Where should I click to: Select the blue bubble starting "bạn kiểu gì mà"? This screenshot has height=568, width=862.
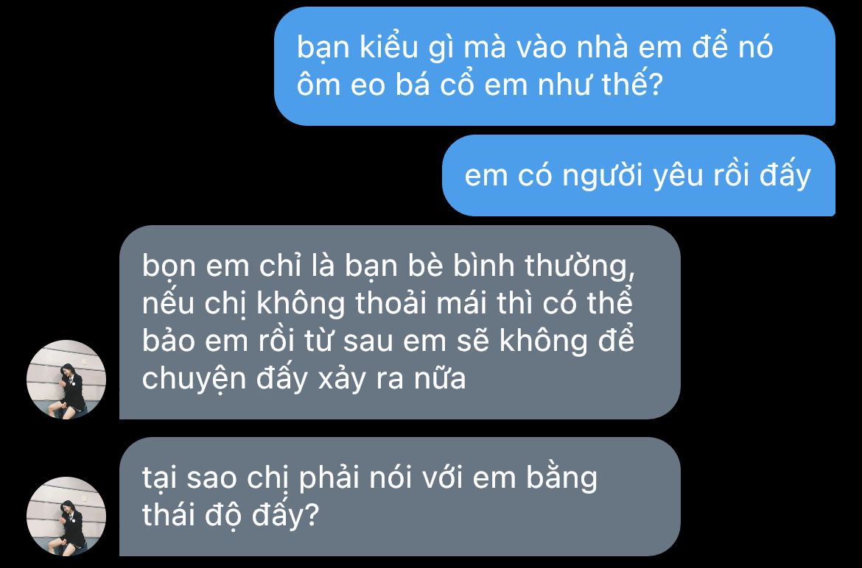(554, 66)
